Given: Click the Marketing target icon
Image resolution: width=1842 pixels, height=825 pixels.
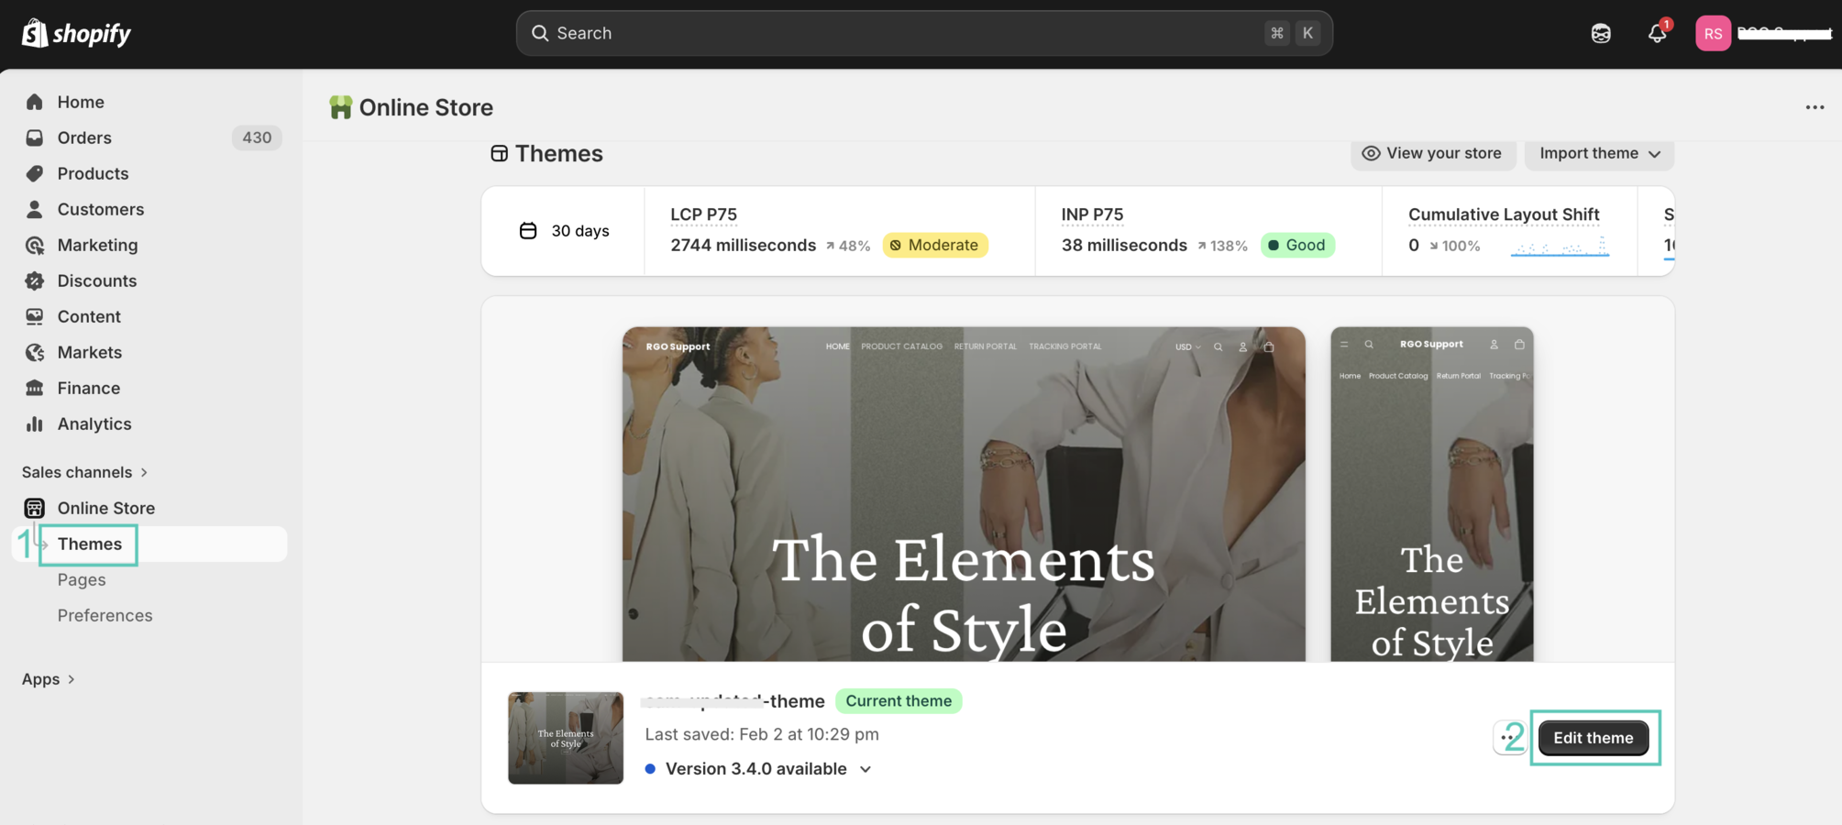Looking at the screenshot, I should click(x=35, y=245).
